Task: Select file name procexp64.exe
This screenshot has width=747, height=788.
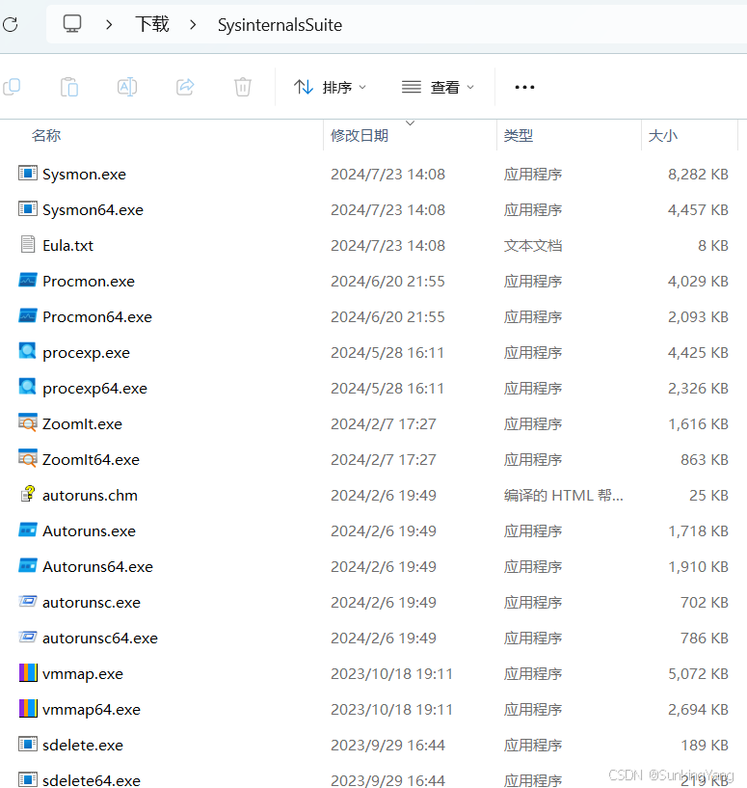Action: click(x=95, y=389)
